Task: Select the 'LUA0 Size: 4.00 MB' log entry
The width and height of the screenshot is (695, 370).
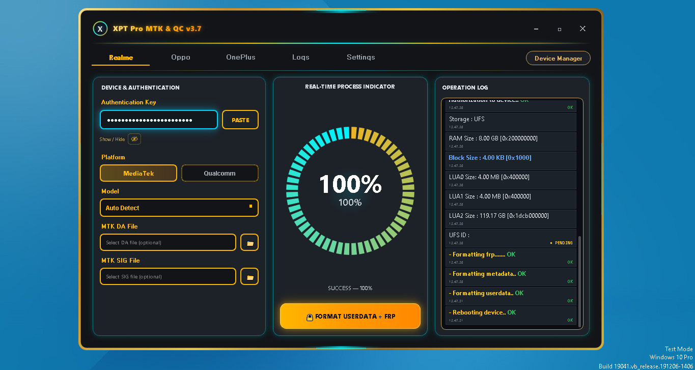Action: click(x=511, y=180)
